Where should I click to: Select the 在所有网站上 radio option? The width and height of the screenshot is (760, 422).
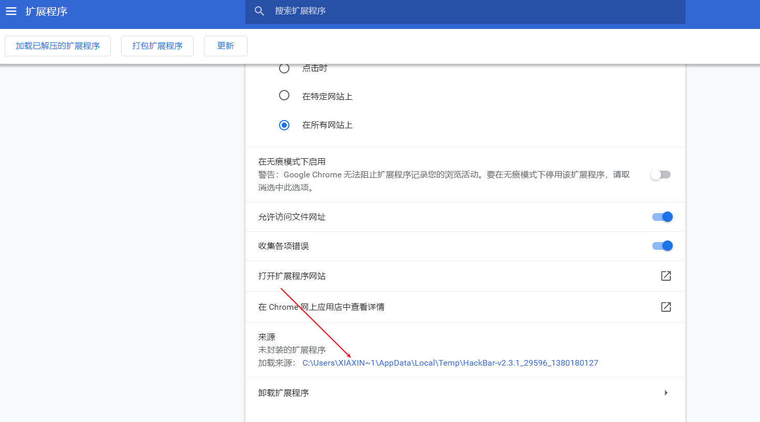pyautogui.click(x=284, y=125)
